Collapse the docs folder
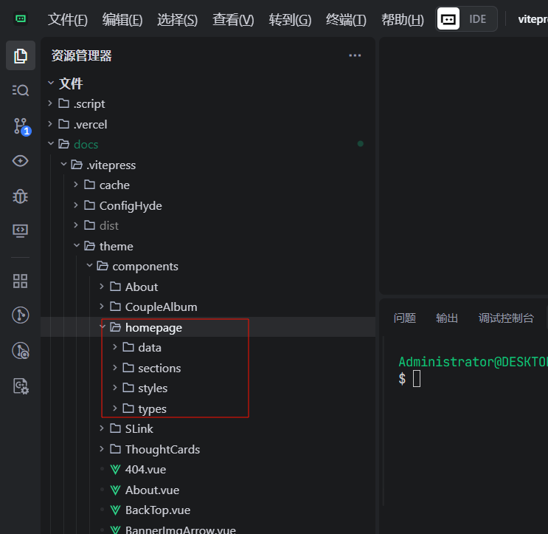 [50, 144]
